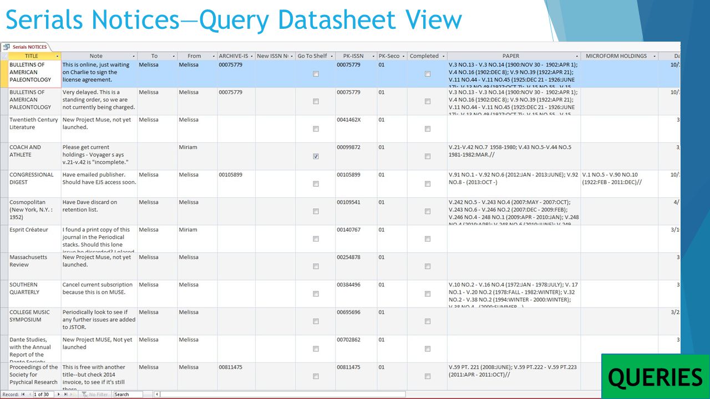This screenshot has height=399, width=710.
Task: Go to first record navigation button
Action: pos(23,395)
